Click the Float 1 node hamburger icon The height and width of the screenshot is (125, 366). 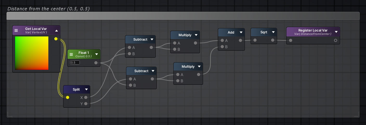click(71, 54)
